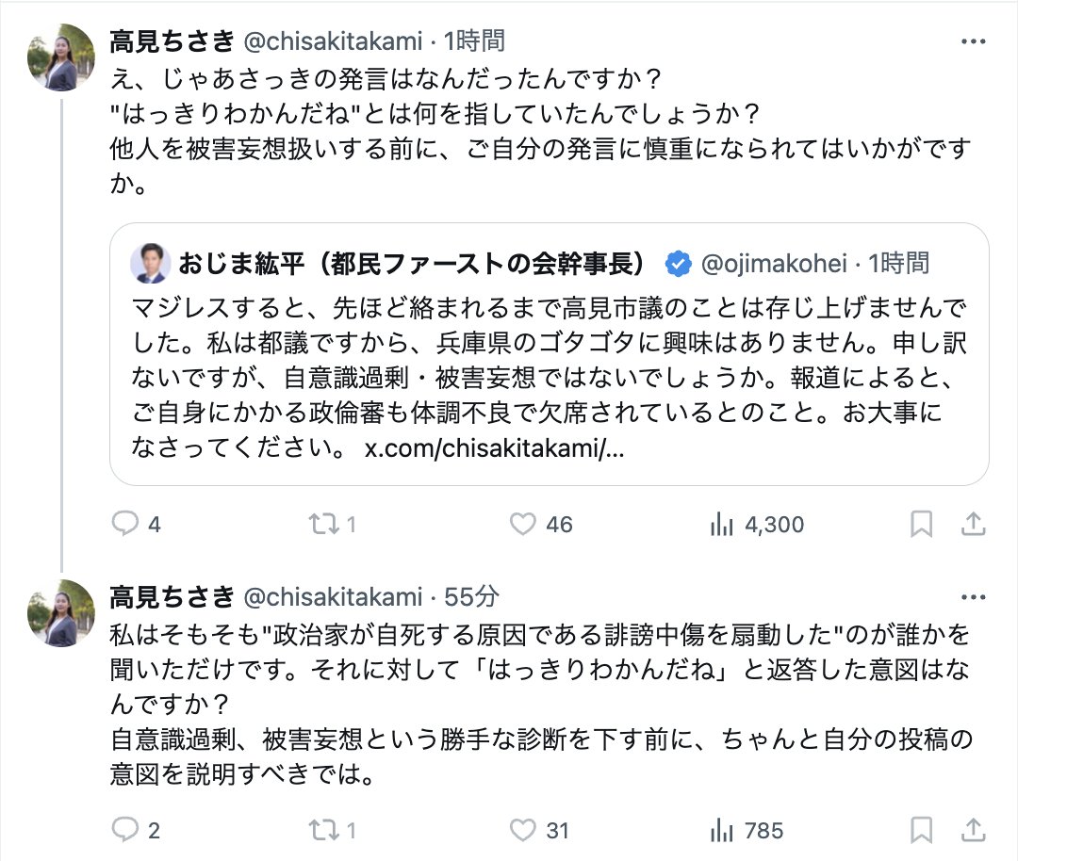Screen dimensions: 1067x861
Task: Reply to the second tweet with 2 replies
Action: (x=125, y=830)
